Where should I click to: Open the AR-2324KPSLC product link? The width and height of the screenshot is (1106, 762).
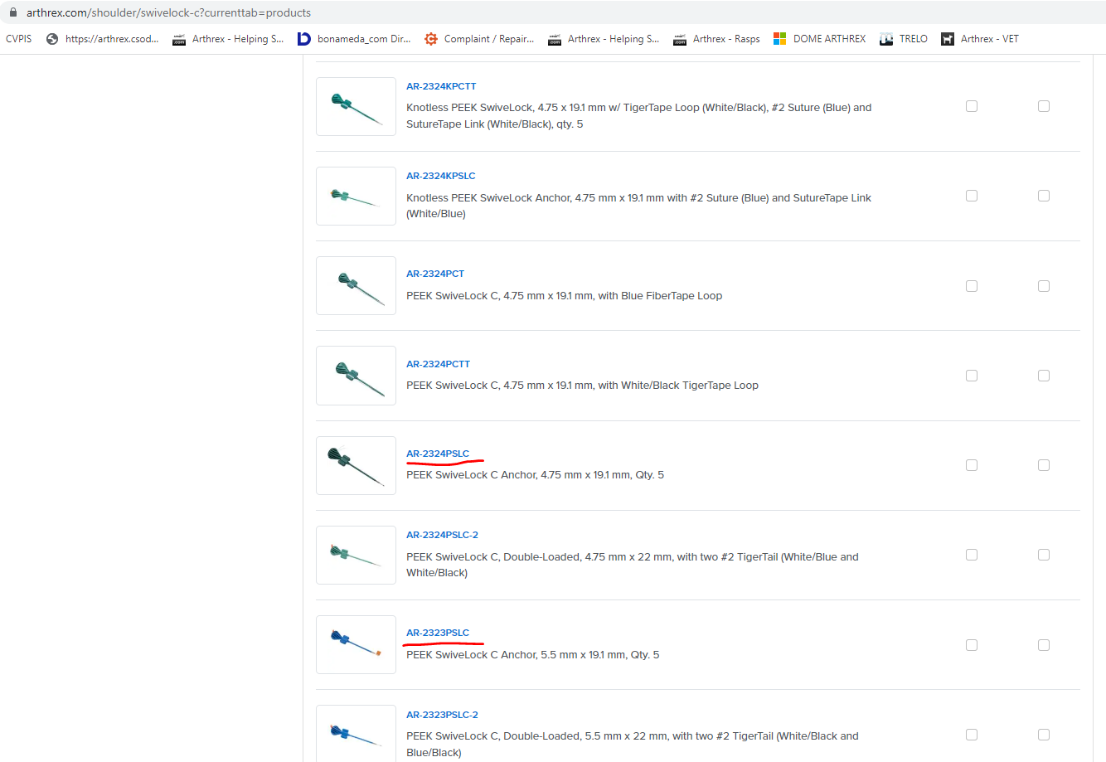440,176
